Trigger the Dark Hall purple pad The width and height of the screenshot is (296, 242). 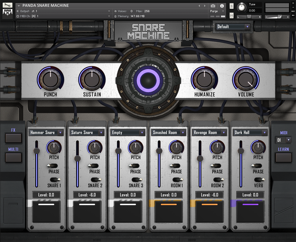250,212
